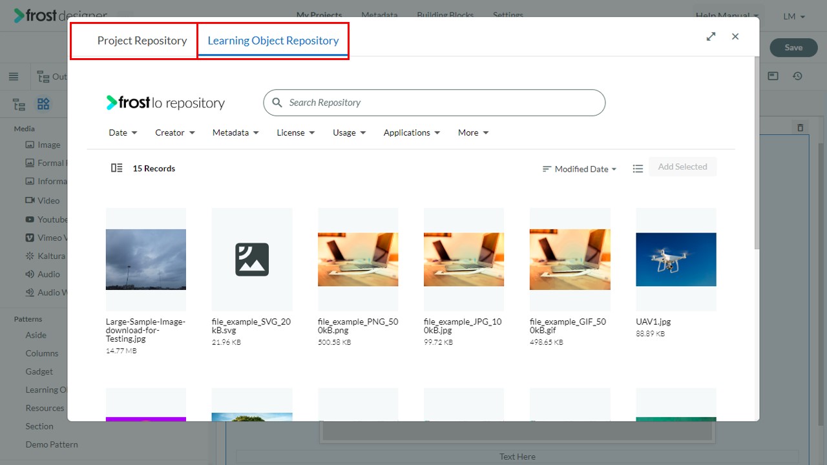
Task: Toggle the details panel icon beside 15 Records
Action: 116,168
